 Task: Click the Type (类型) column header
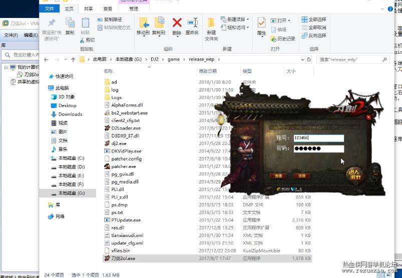click(247, 71)
